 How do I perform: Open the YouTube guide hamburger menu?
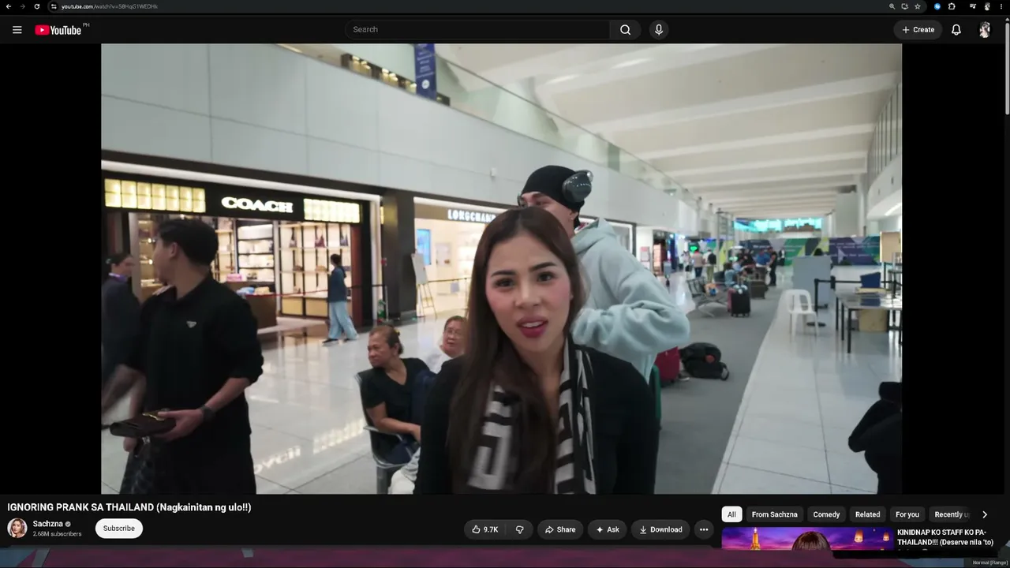pyautogui.click(x=17, y=30)
